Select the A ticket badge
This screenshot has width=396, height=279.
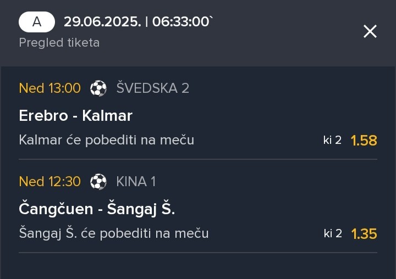pyautogui.click(x=37, y=22)
